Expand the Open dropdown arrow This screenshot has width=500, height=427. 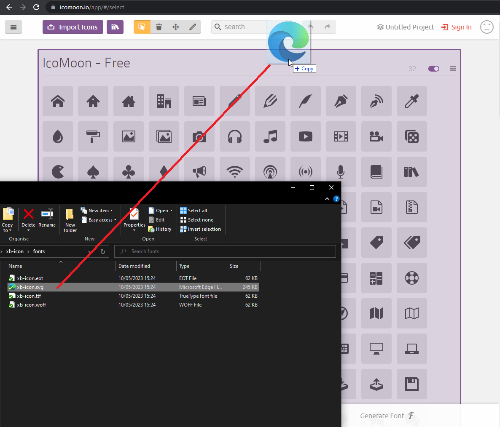point(171,211)
